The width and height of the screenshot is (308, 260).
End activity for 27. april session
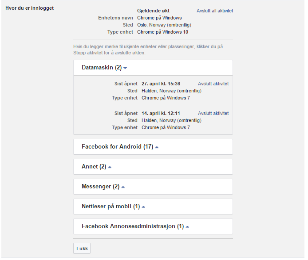(x=213, y=84)
